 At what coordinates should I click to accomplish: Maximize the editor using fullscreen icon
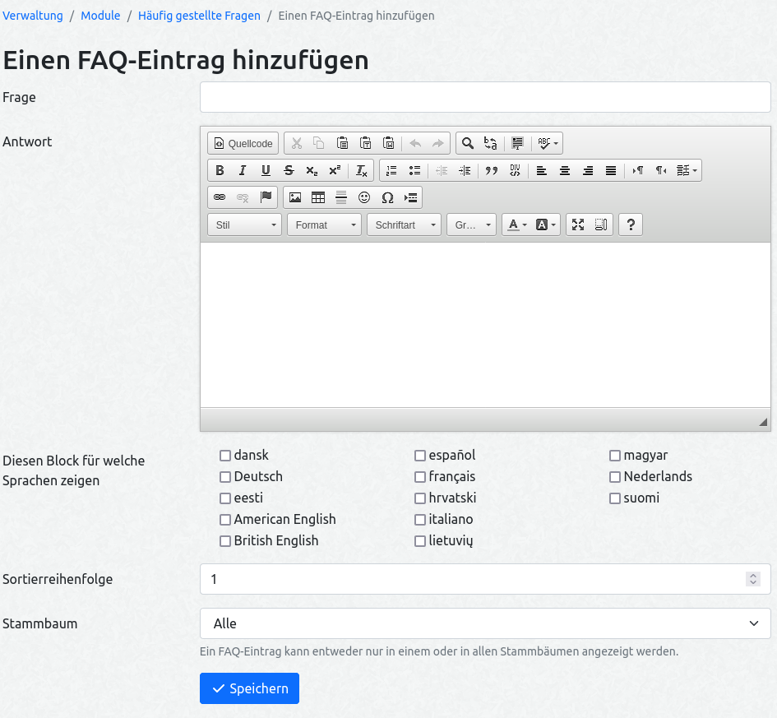578,225
